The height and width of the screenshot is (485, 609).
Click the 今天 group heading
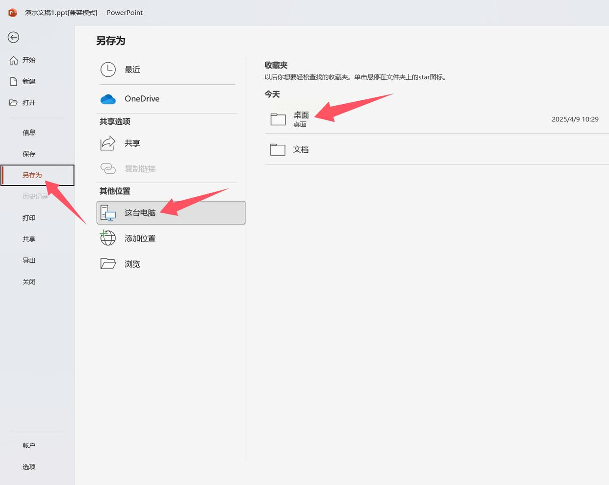tap(272, 94)
